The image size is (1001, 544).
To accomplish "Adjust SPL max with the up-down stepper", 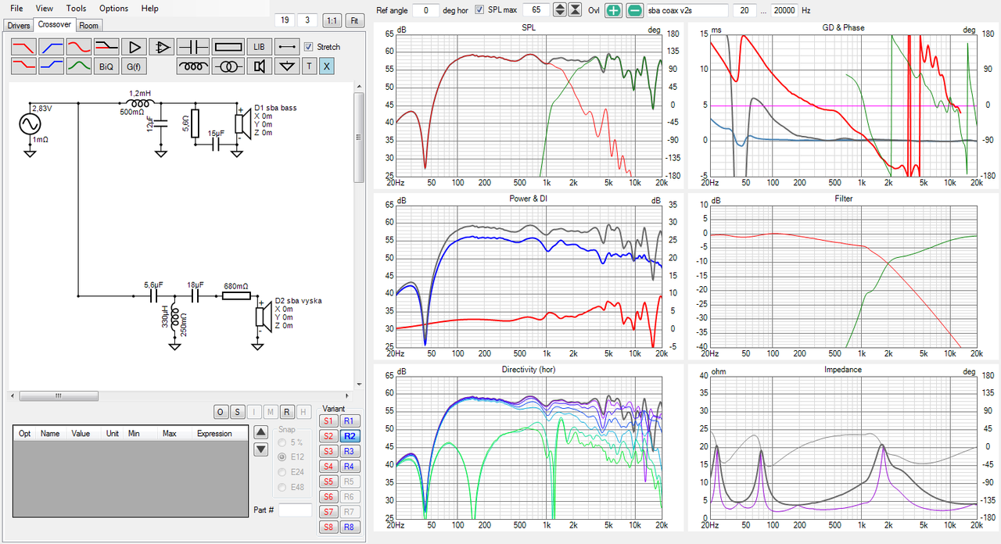I will tap(559, 9).
